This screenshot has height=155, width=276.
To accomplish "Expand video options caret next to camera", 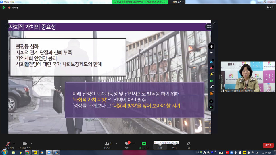I will [x=32, y=144].
